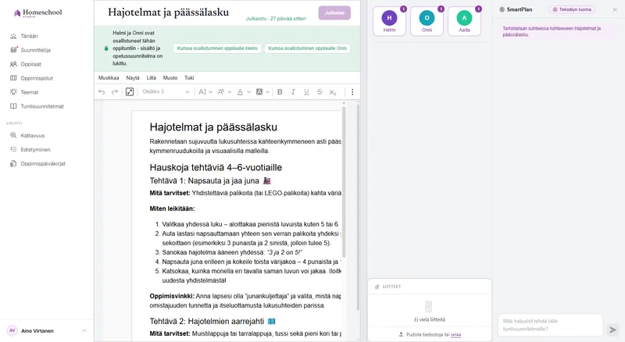
Task: Click the text color button
Action: (240, 92)
